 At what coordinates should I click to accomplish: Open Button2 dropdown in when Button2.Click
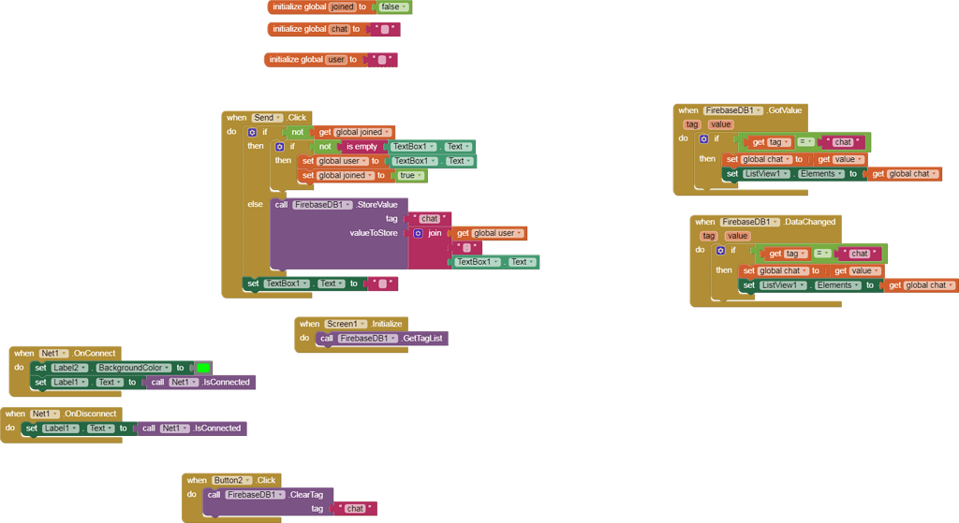tap(232, 480)
